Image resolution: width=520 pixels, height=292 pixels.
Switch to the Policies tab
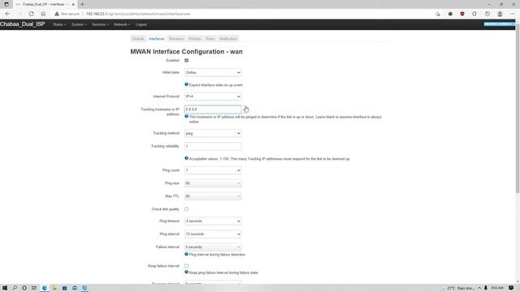point(195,39)
